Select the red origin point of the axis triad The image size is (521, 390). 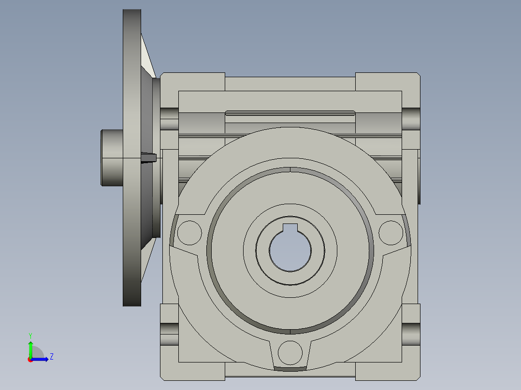[30, 360]
